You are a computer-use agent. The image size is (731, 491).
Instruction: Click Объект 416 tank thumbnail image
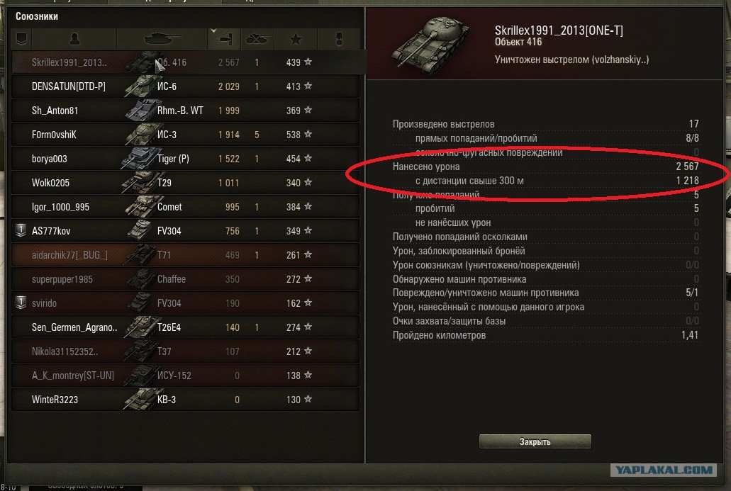[x=431, y=43]
